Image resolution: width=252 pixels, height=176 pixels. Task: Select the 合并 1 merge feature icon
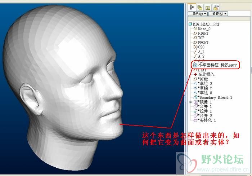[x=195, y=106]
